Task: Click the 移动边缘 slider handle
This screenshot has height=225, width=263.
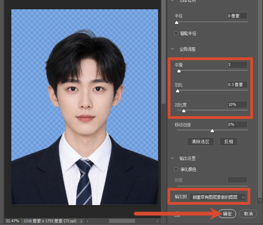Action: point(212,131)
